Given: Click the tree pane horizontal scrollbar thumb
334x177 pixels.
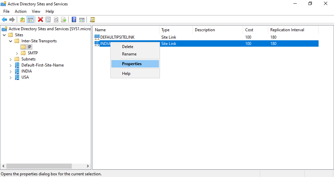Looking at the screenshot, I should point(39,166).
